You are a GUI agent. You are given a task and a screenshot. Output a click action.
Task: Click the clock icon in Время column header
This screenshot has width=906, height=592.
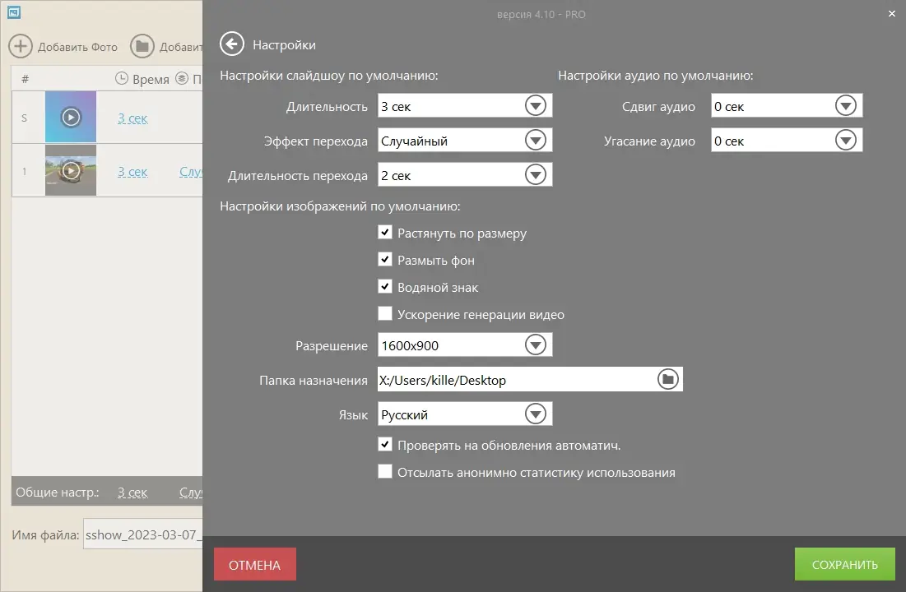(x=121, y=79)
